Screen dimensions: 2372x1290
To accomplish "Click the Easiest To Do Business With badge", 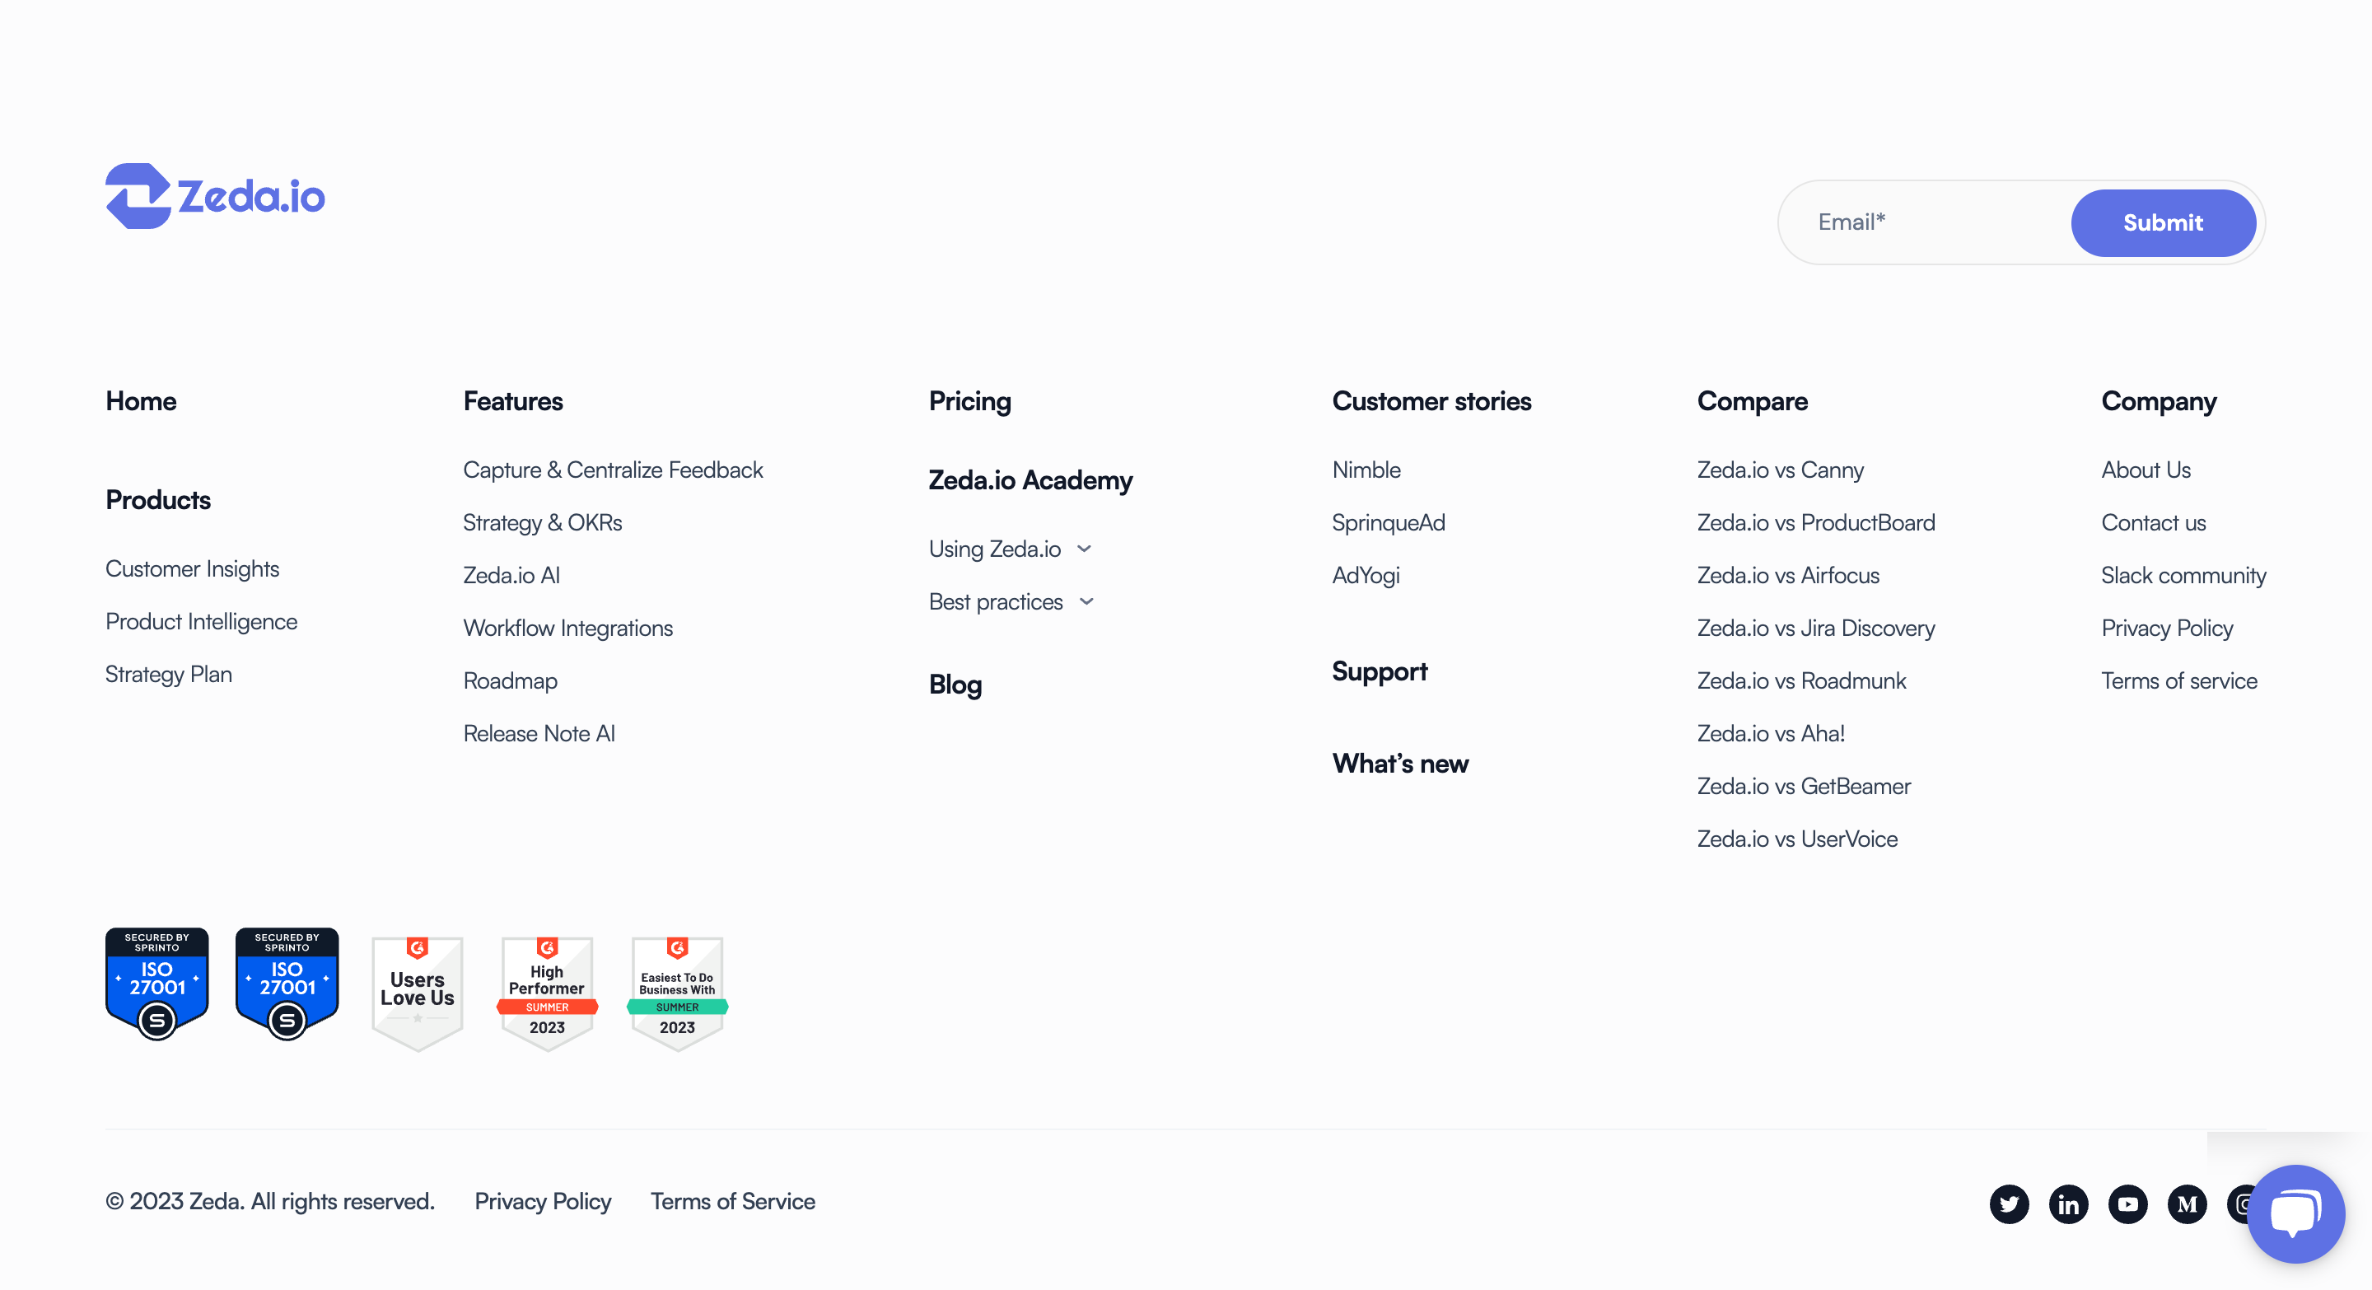I will [677, 992].
